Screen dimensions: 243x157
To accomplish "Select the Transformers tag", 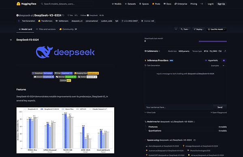I will [45, 21].
